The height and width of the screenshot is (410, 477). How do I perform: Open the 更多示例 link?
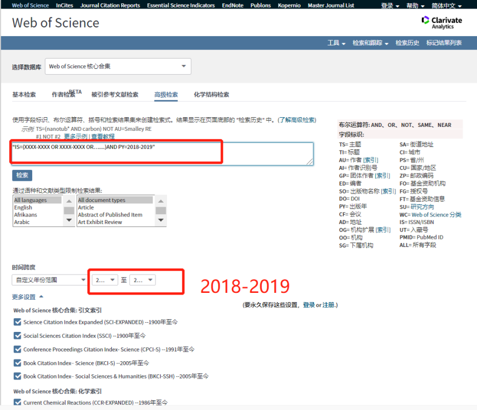pos(75,136)
